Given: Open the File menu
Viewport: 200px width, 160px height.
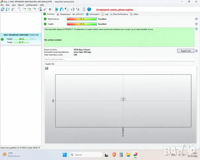Looking at the screenshot, I should [x=2, y=5].
